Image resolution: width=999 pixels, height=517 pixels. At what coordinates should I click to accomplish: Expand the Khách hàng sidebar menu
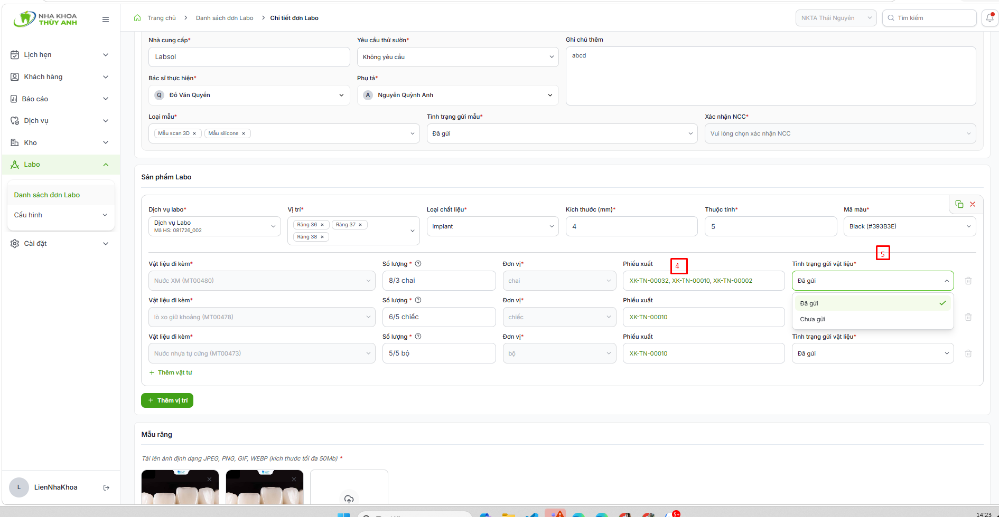pos(60,77)
